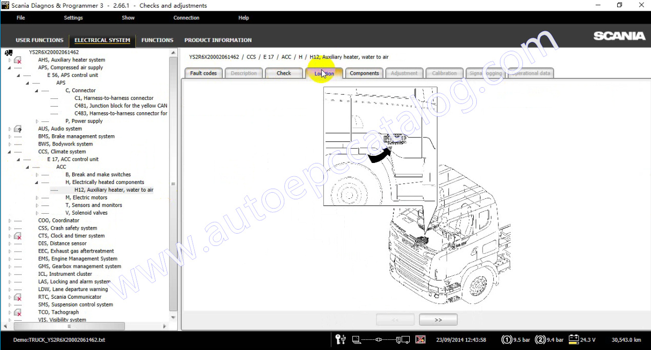Viewport: 651px width, 350px height.
Task: Select T, Sensors and monitors
Action: 94,205
